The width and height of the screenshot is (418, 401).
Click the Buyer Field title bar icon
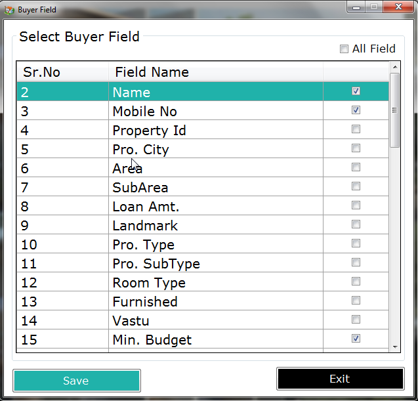click(9, 10)
